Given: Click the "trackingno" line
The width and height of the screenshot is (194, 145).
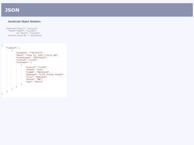Looking at the screenshot, I should (x=32, y=58).
